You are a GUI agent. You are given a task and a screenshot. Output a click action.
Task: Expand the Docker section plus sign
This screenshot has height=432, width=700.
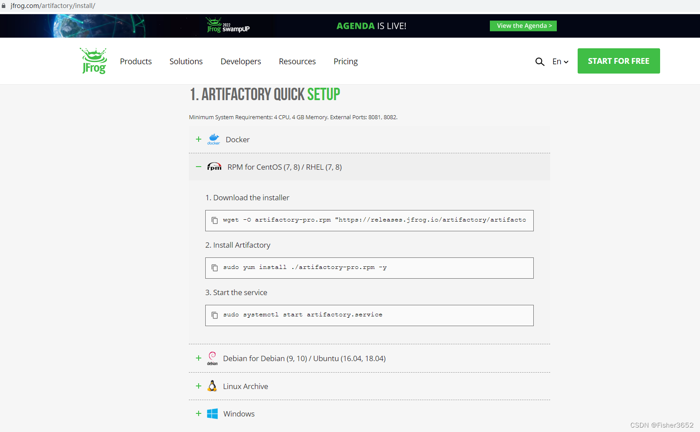199,139
